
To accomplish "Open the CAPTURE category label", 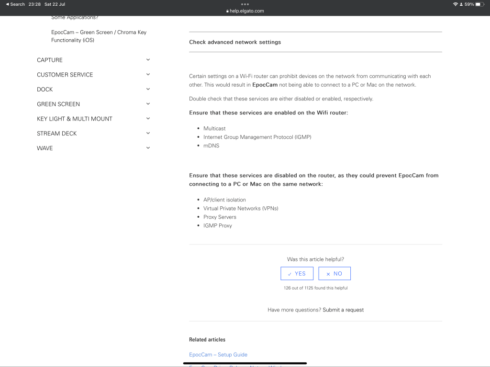I will [x=50, y=60].
